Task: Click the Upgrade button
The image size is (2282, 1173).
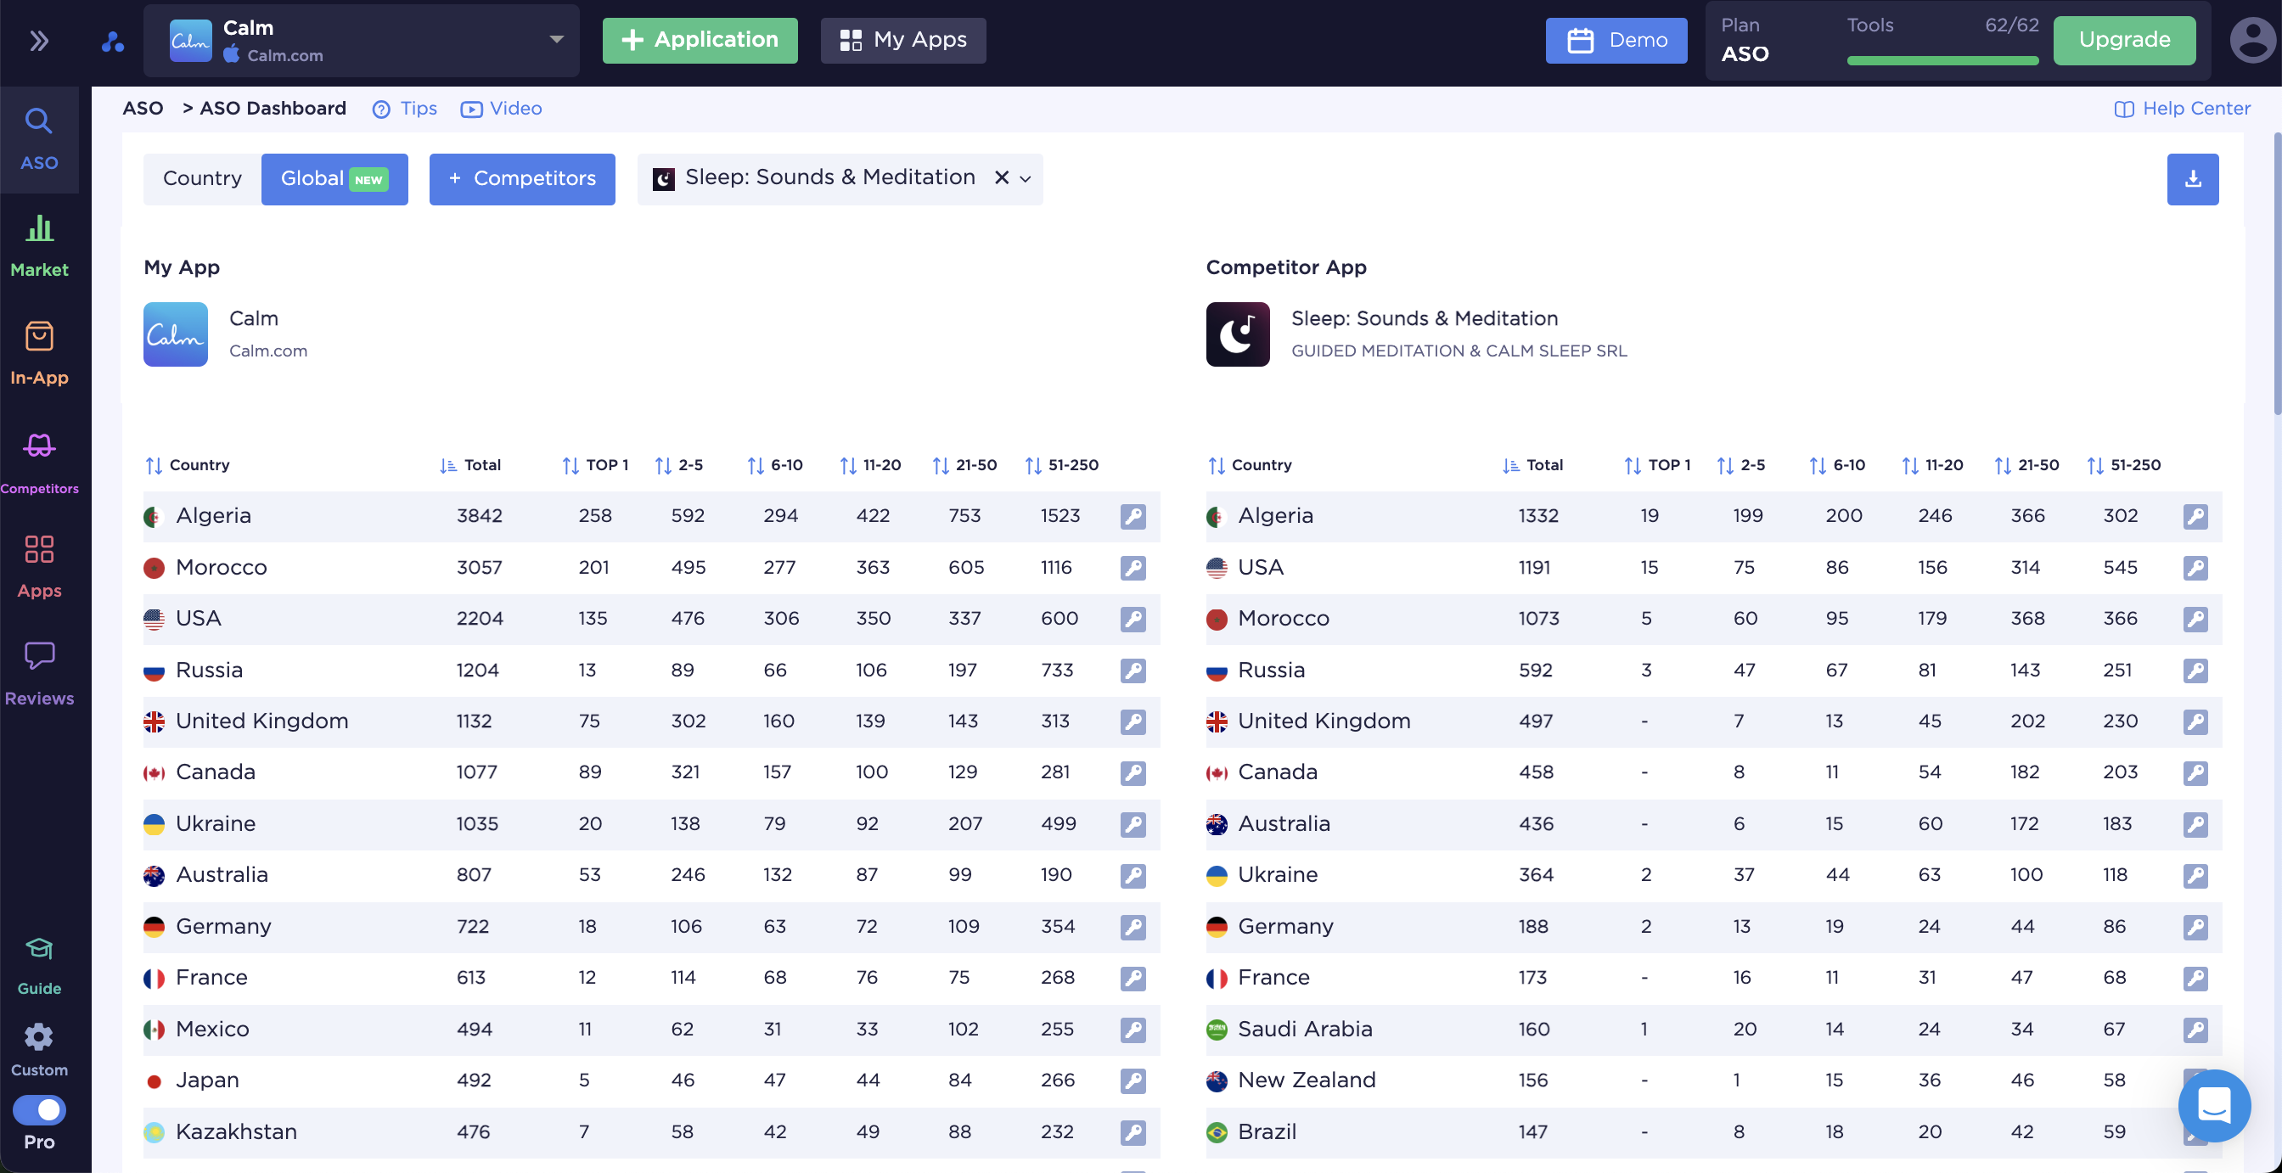Action: tap(2124, 41)
